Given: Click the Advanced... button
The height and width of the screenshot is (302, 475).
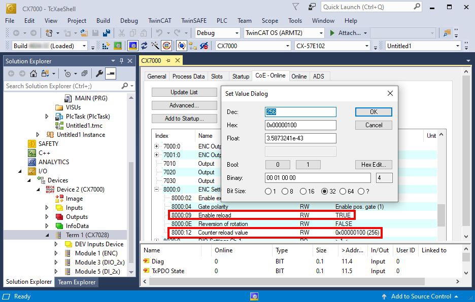Looking at the screenshot, I should click(184, 105).
